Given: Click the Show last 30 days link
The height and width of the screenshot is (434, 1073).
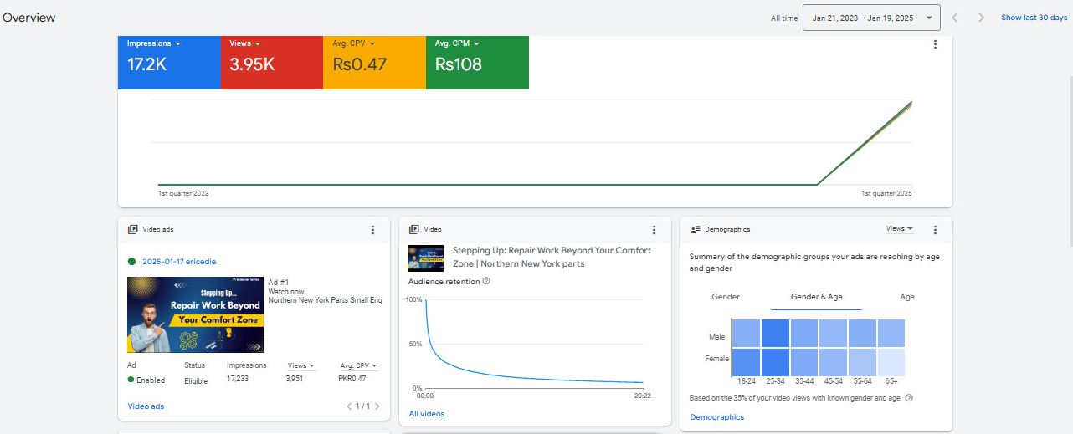Looking at the screenshot, I should pos(1034,18).
